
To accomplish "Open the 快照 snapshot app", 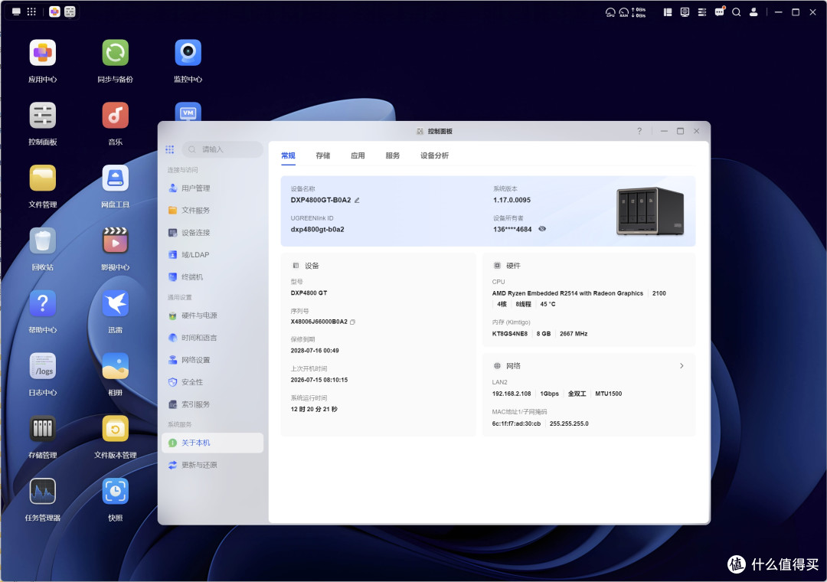I will click(115, 491).
